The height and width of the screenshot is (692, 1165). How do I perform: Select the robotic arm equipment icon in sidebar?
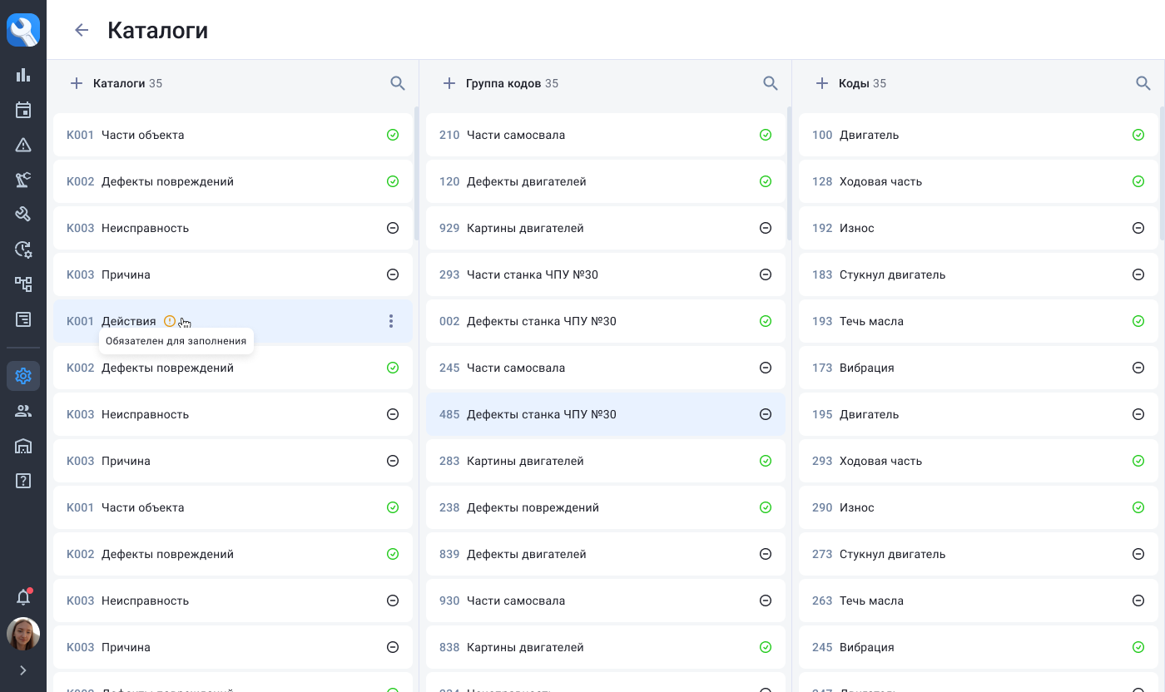[x=22, y=180]
